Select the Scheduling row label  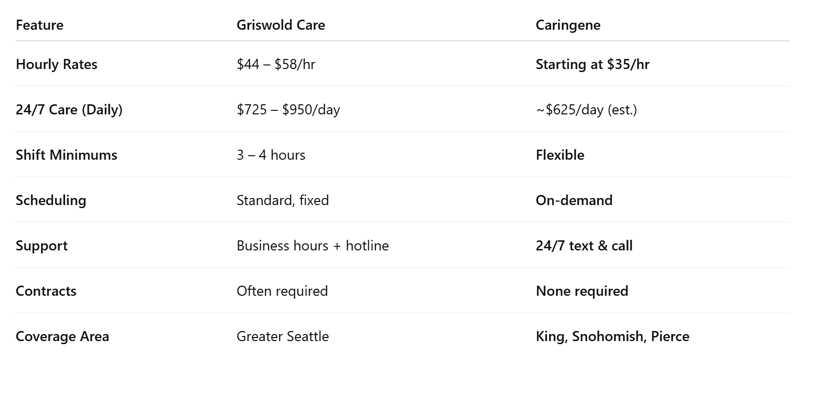point(51,201)
